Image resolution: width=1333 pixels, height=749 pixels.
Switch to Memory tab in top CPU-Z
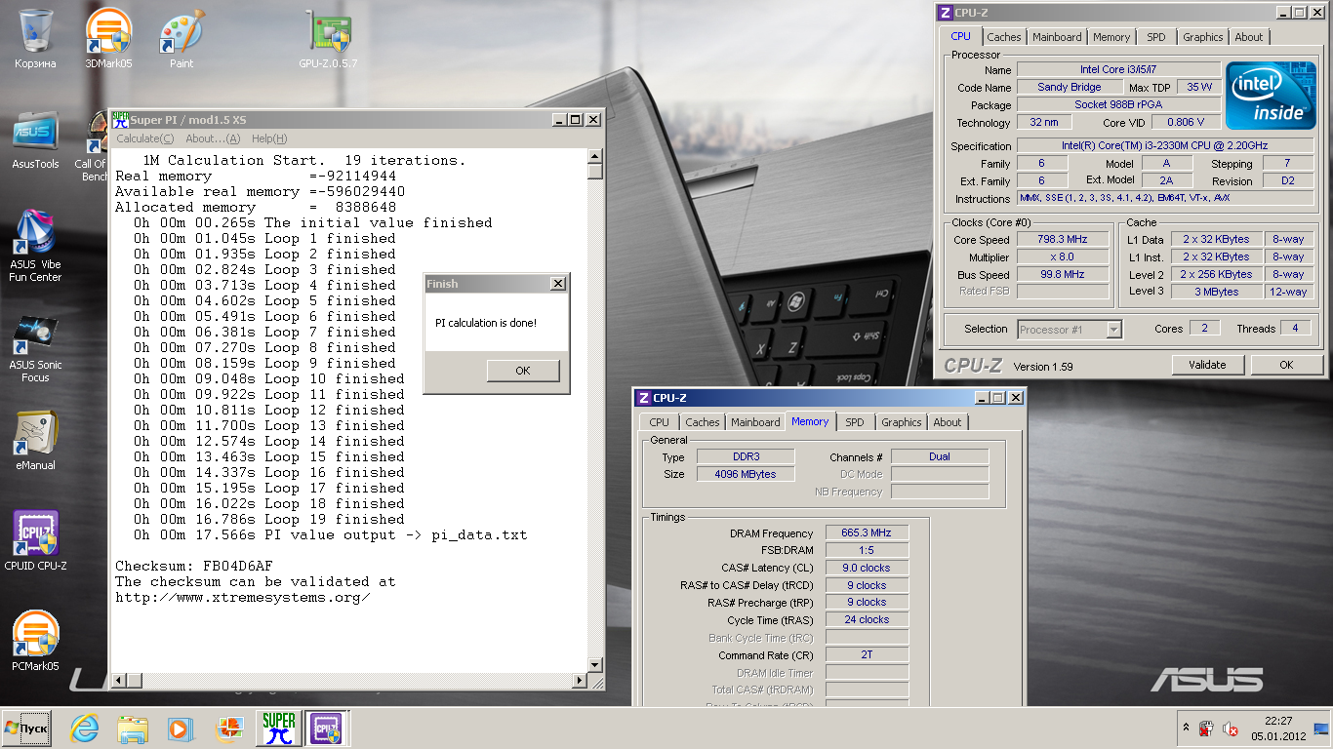coord(1111,37)
